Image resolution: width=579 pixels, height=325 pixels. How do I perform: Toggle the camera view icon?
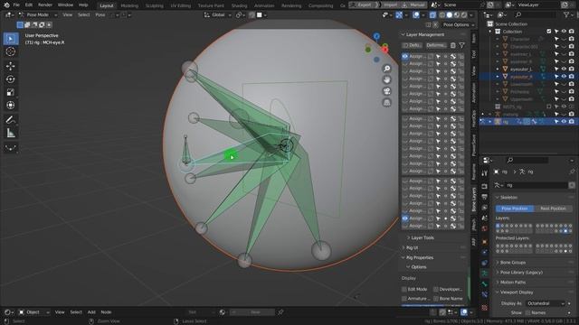[x=386, y=91]
